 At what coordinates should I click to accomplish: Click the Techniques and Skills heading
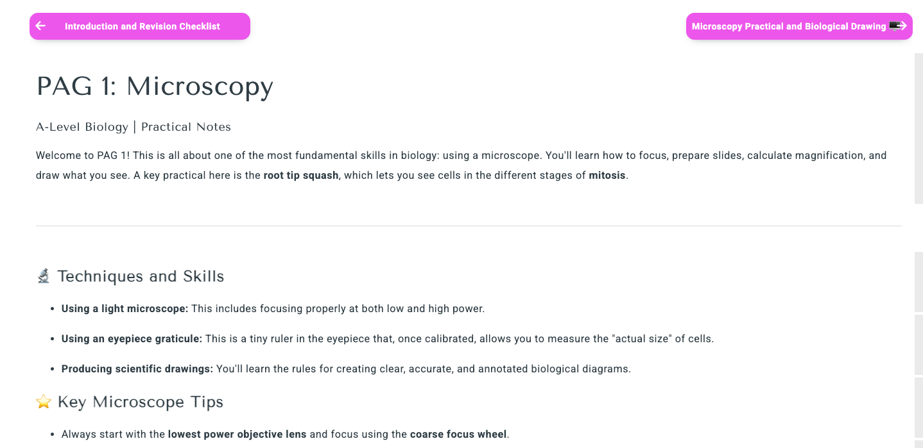(141, 276)
